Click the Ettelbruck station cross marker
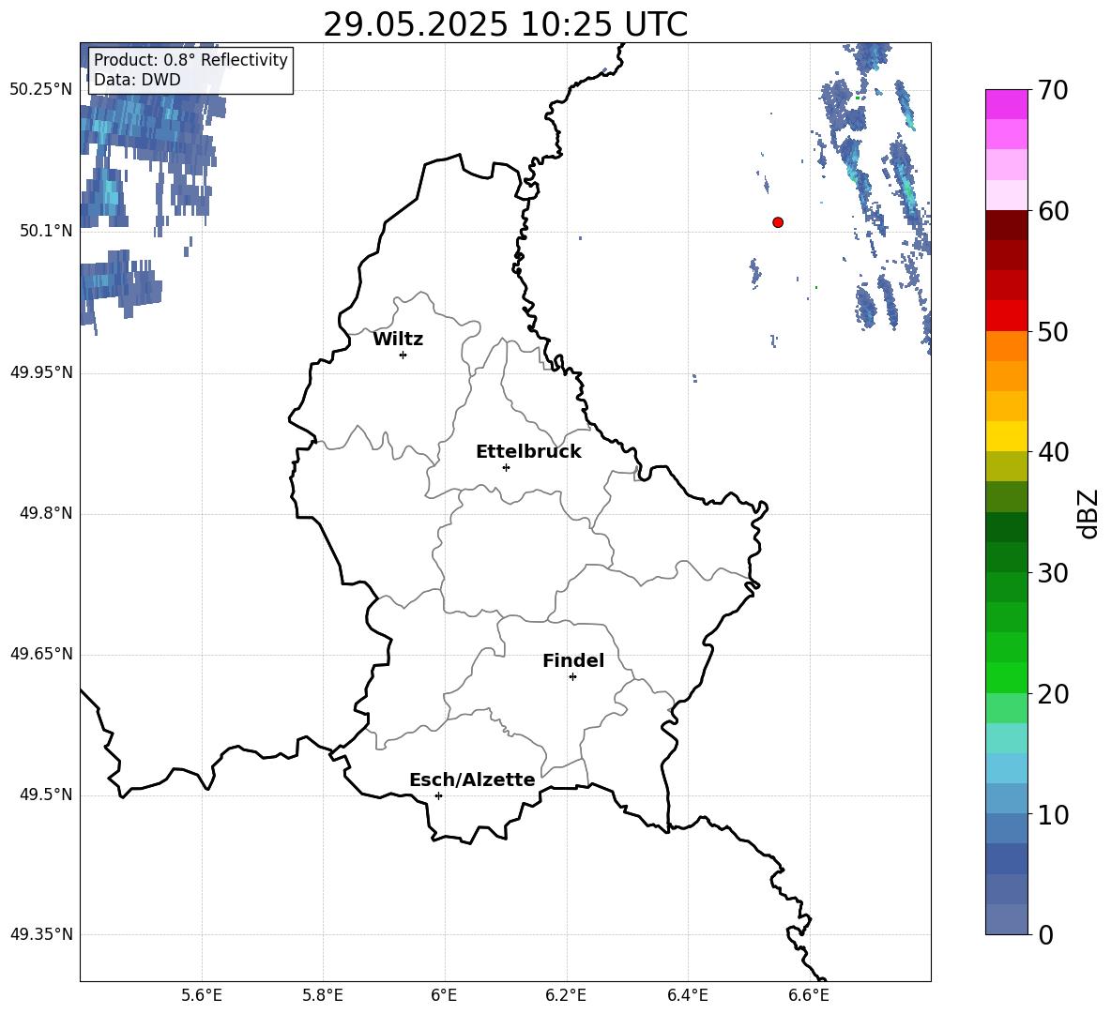 (x=506, y=467)
